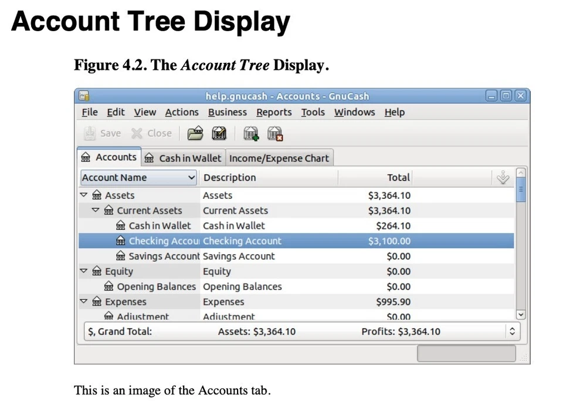Image resolution: width=563 pixels, height=409 pixels.
Task: Collapse the Expenses account group
Action: click(83, 302)
